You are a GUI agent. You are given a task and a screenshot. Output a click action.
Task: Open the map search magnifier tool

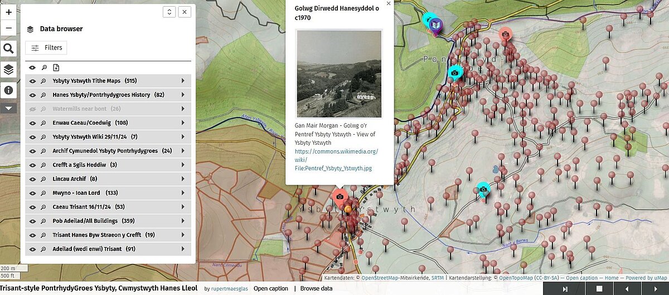8,49
